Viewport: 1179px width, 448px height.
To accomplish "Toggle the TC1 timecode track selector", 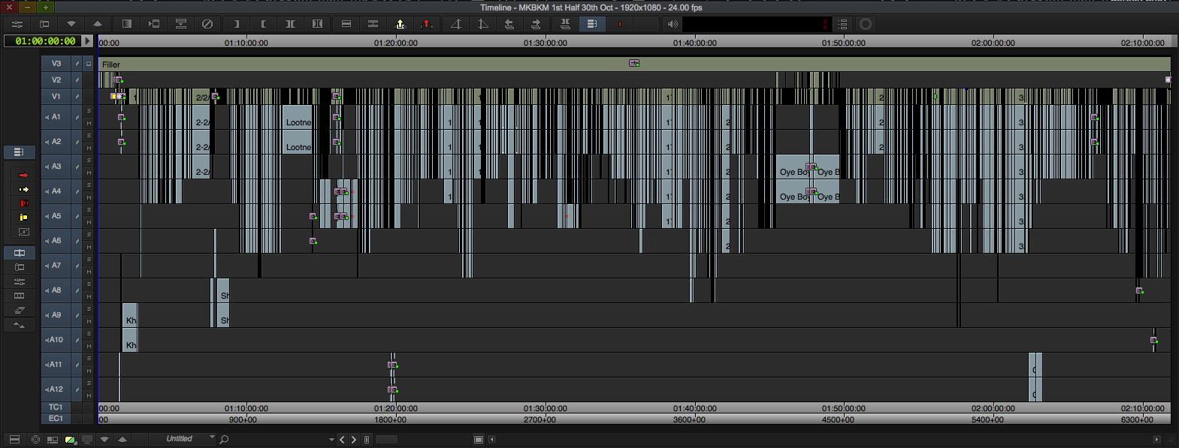I will 56,407.
